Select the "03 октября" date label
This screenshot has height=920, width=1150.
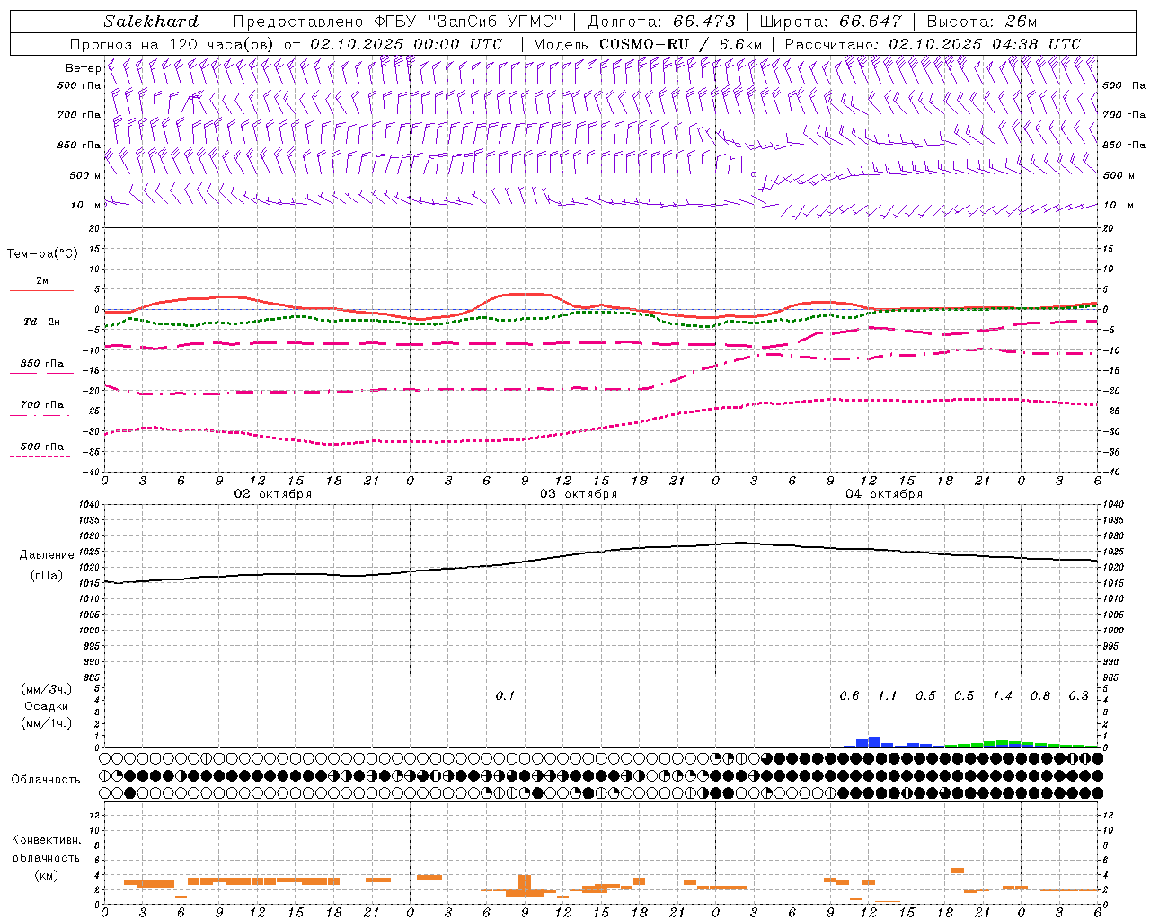pos(579,494)
